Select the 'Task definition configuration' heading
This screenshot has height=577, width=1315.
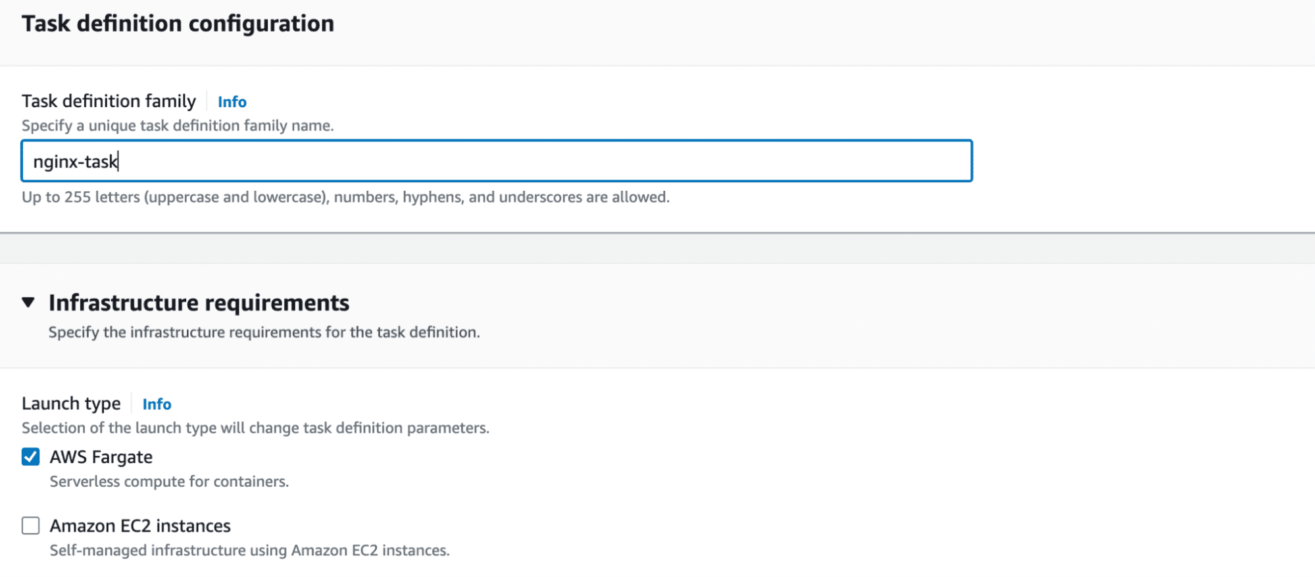point(178,24)
